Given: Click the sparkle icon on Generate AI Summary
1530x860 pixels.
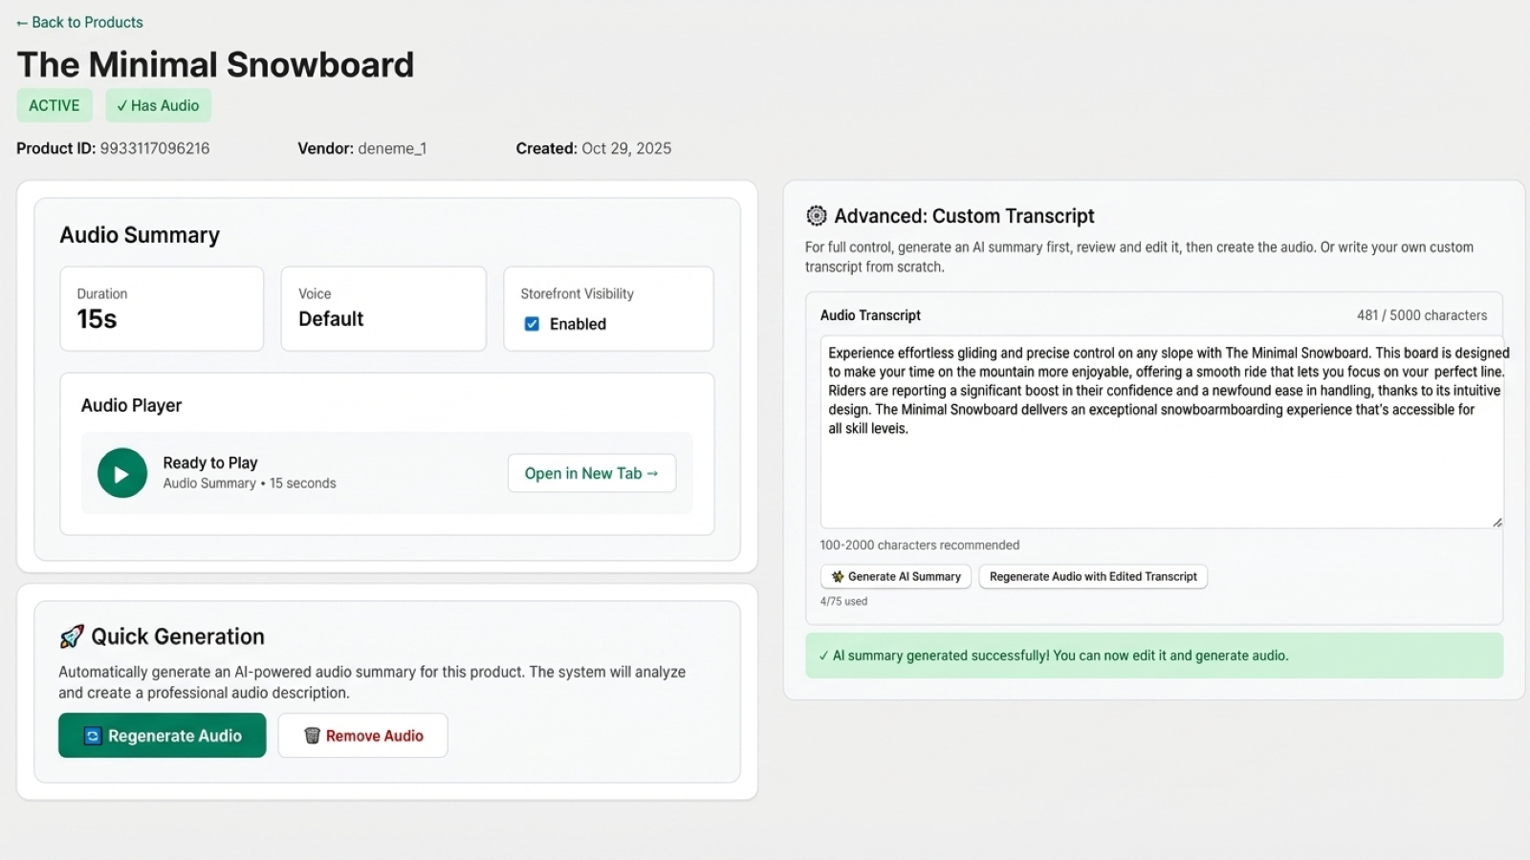Looking at the screenshot, I should 838,576.
